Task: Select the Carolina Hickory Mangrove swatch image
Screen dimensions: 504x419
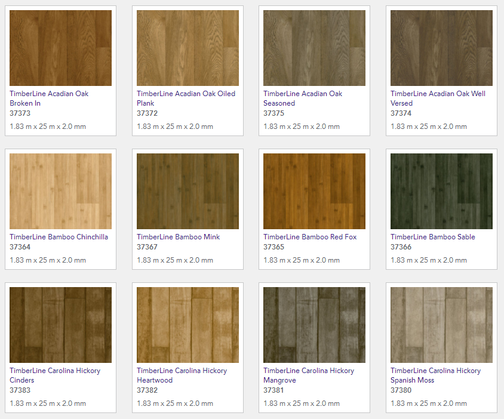Action: tap(314, 325)
